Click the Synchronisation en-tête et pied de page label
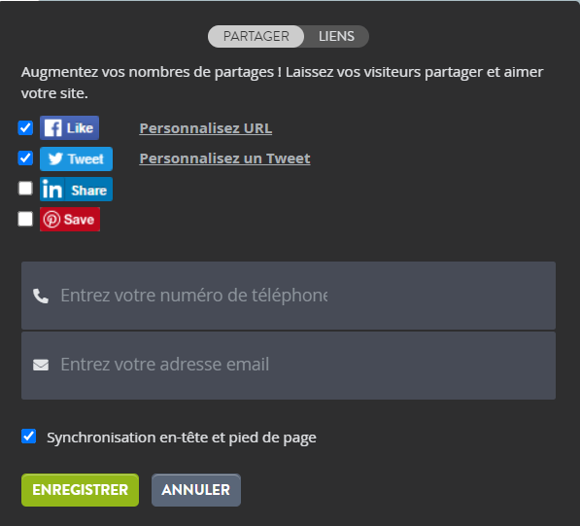 pyautogui.click(x=182, y=438)
